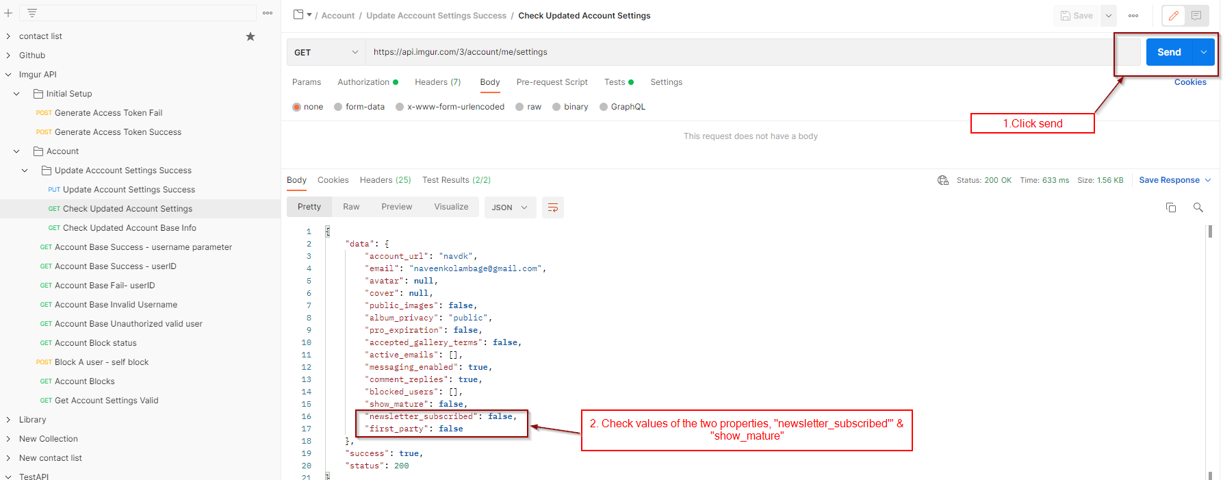
Task: Switch to response Cookies tab
Action: [x=333, y=180]
